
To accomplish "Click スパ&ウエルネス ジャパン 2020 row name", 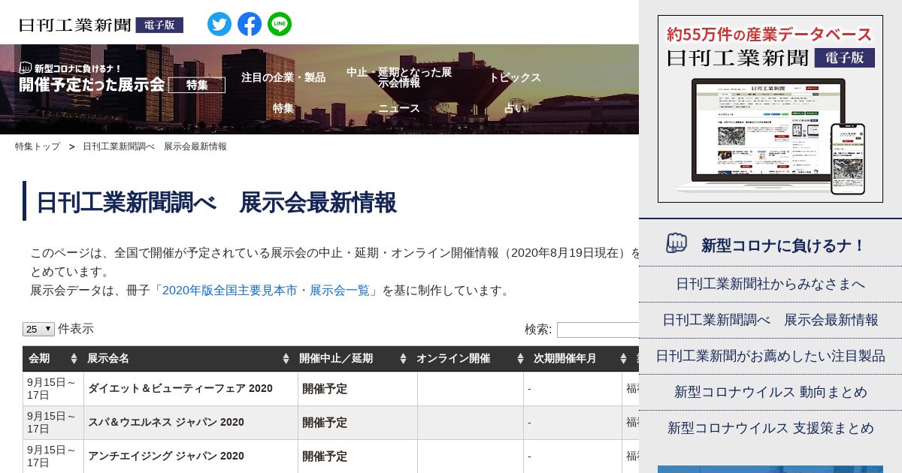I will pyautogui.click(x=166, y=422).
